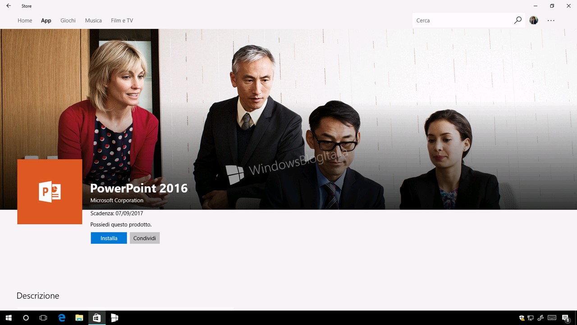Click the Scadenza: 07/09/2017 text

[117, 213]
